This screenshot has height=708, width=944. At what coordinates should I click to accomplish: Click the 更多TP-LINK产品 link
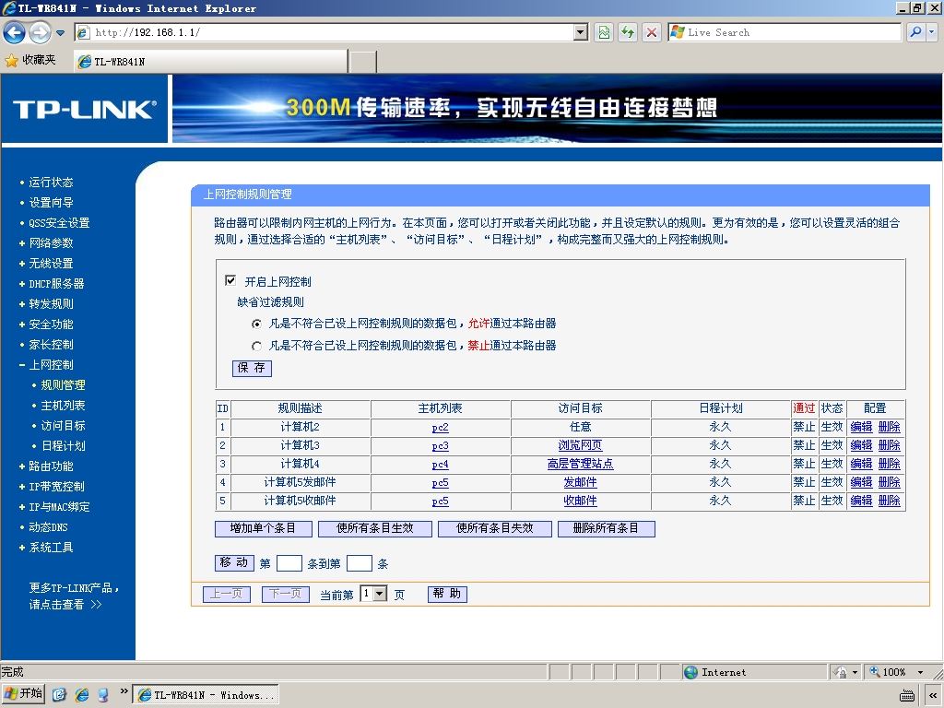point(74,596)
